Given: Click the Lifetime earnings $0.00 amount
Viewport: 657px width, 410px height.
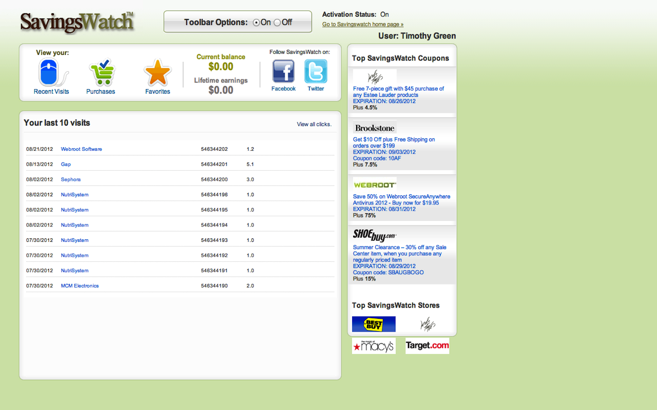Looking at the screenshot, I should point(221,90).
